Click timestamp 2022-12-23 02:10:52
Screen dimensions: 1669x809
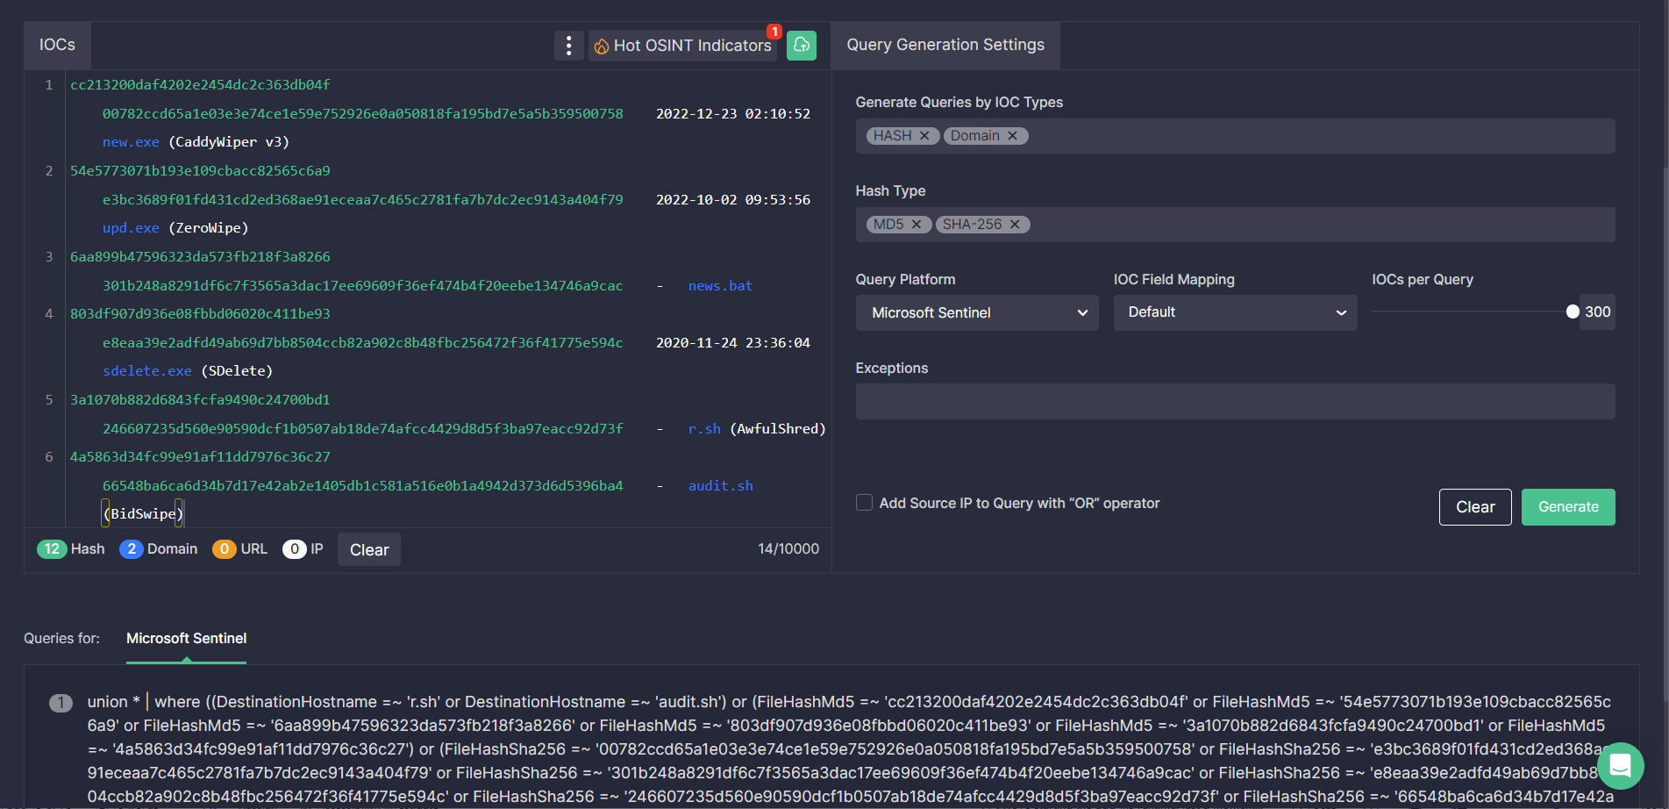733,114
